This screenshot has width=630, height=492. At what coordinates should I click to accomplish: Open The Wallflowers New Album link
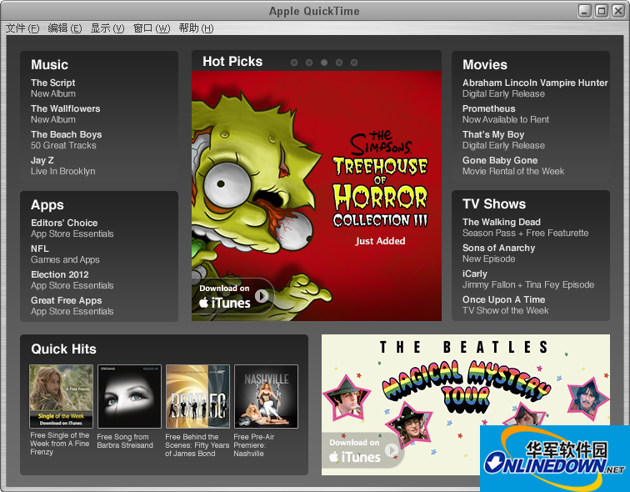66,113
